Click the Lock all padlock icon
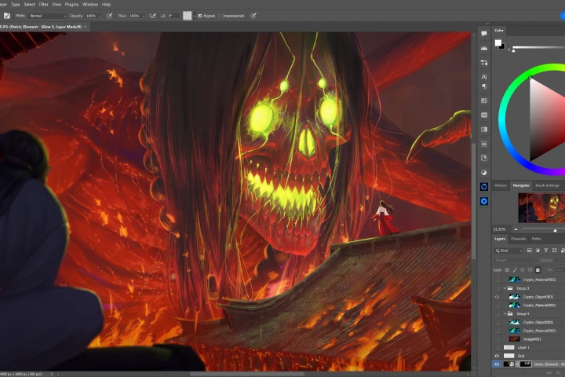This screenshot has height=377, width=565. pyautogui.click(x=538, y=270)
